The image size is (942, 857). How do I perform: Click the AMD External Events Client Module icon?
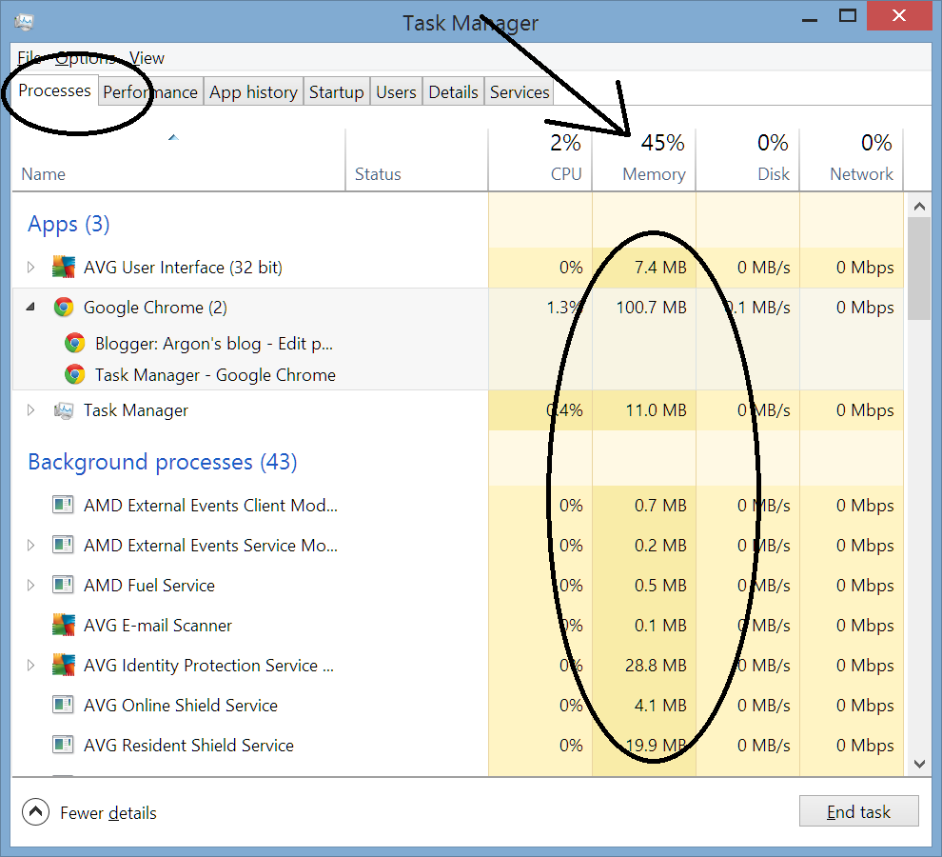tap(63, 505)
